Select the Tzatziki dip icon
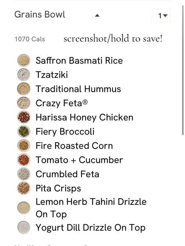The image size is (185, 246). (24, 74)
